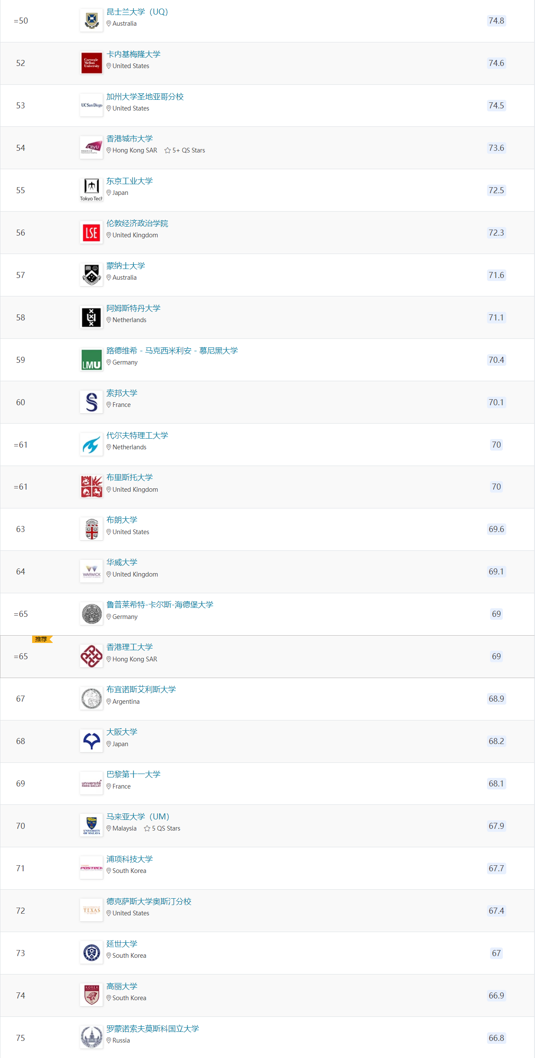Click the Osaka University blue logo

tap(91, 741)
